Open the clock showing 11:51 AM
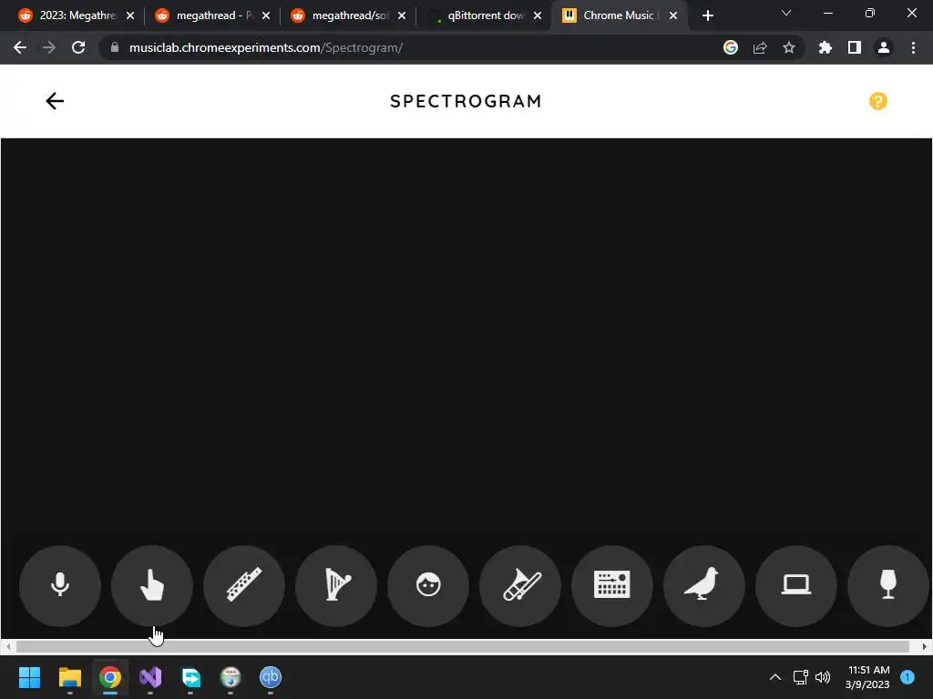Image resolution: width=933 pixels, height=699 pixels. pyautogui.click(x=868, y=677)
